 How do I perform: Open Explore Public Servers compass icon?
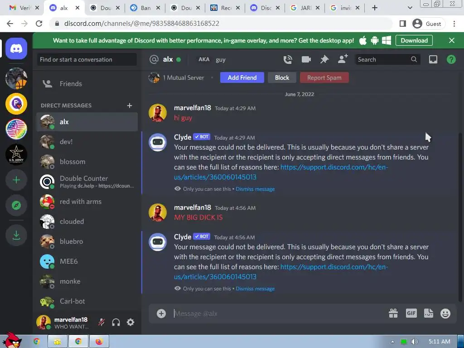tap(16, 205)
